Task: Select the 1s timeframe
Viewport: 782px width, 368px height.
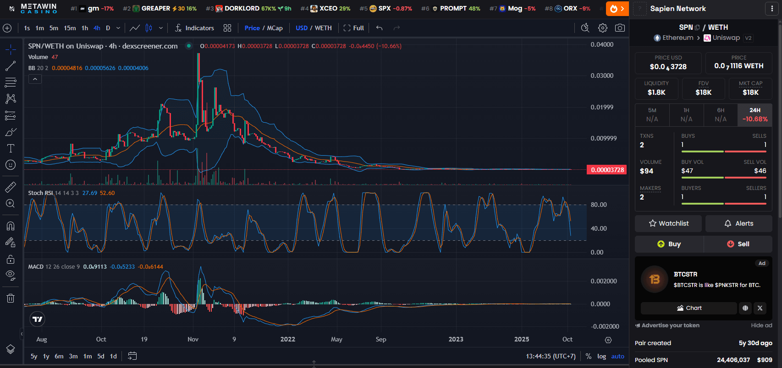Action: tap(27, 28)
